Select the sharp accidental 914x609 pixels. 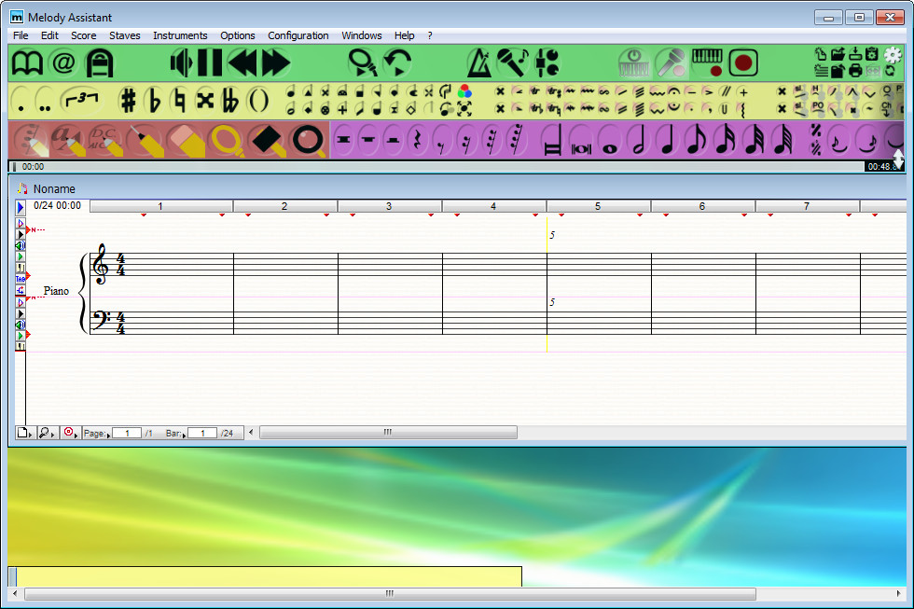(x=128, y=101)
